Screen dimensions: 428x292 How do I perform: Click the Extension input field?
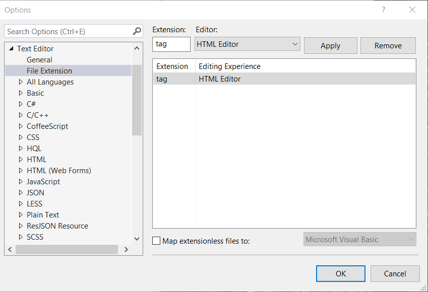click(171, 44)
